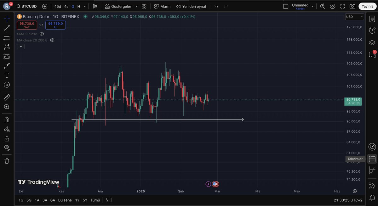Select the text annotation tool
378x206 pixels.
point(7,75)
